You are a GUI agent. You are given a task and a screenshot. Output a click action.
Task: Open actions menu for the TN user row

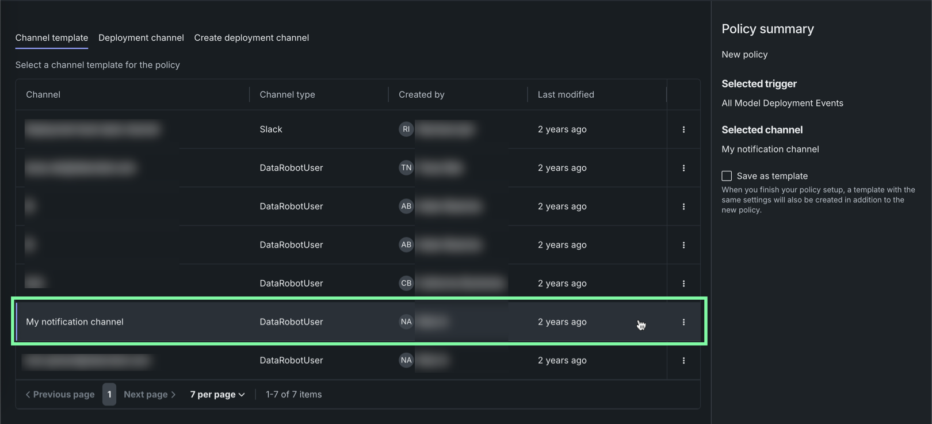683,168
